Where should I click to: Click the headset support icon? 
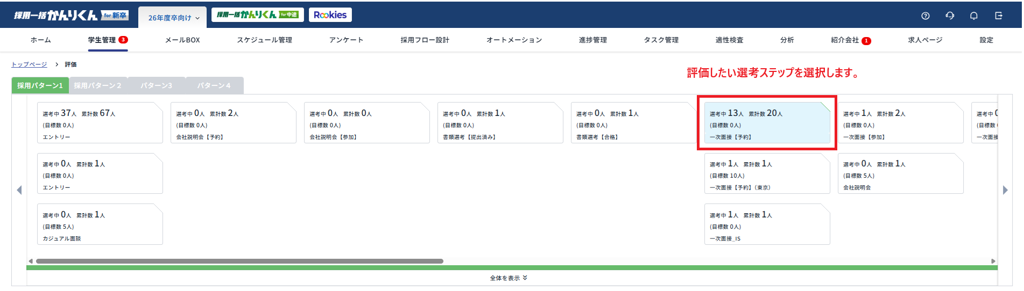pyautogui.click(x=950, y=16)
